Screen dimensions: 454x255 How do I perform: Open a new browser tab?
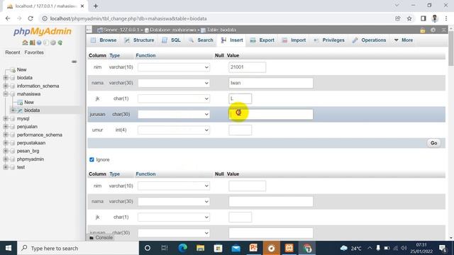(96, 6)
